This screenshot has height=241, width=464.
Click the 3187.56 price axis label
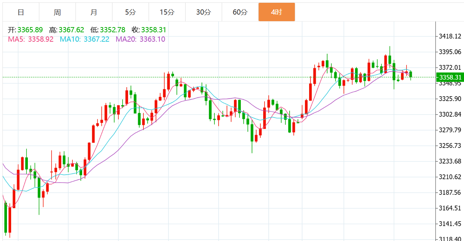450,192
